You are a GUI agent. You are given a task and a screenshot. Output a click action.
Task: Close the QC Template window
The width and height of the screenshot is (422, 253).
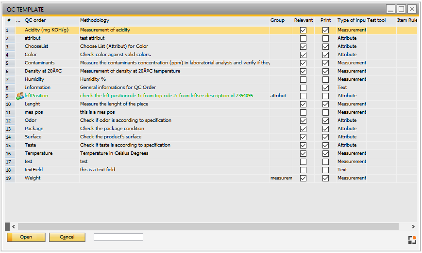point(412,9)
